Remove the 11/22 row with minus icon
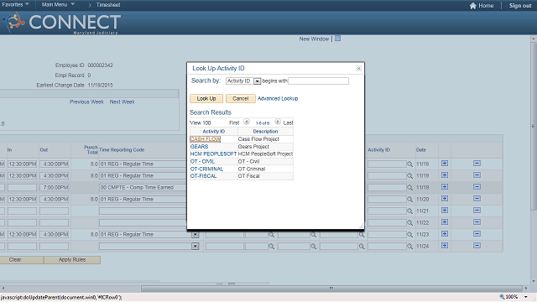Screen dimensions: 537x302 point(477,221)
